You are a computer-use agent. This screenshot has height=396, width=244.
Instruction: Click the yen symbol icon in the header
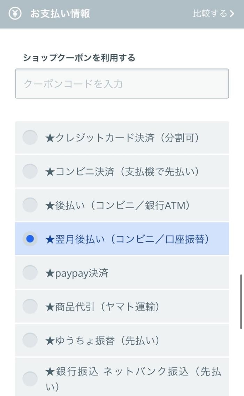click(x=15, y=14)
